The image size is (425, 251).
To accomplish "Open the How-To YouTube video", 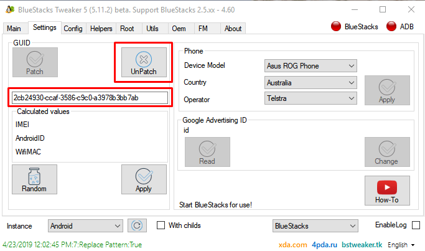I will 387,191.
